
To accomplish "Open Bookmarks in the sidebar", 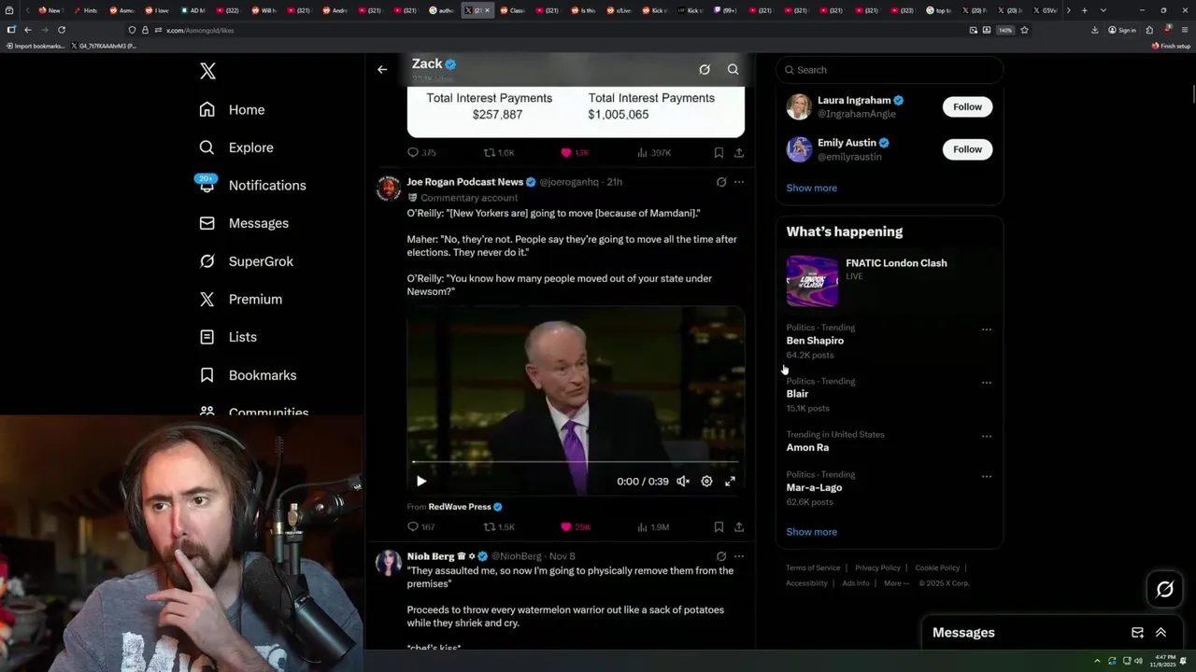I will (249, 375).
